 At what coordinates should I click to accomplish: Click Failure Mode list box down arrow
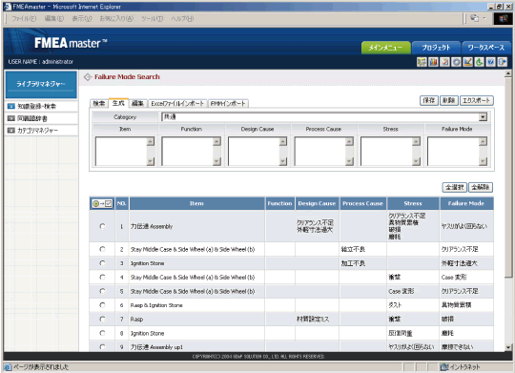click(483, 161)
